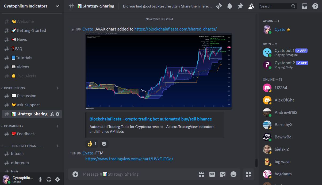Deafen audio with headphones icon
The image size is (322, 185).
[x=49, y=179]
